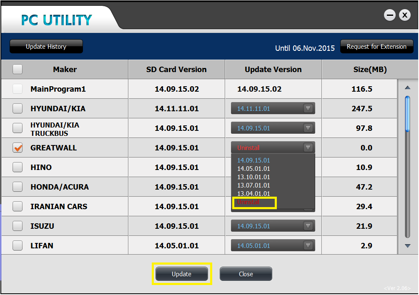
Task: Check the HYUNDAI/KIA checkbox
Action: pyautogui.click(x=18, y=109)
